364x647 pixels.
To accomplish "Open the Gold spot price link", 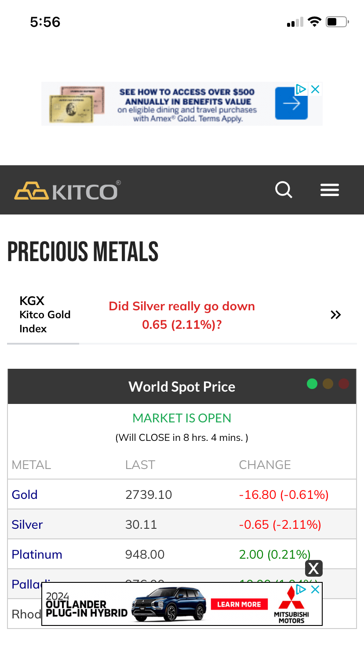I will pyautogui.click(x=25, y=494).
